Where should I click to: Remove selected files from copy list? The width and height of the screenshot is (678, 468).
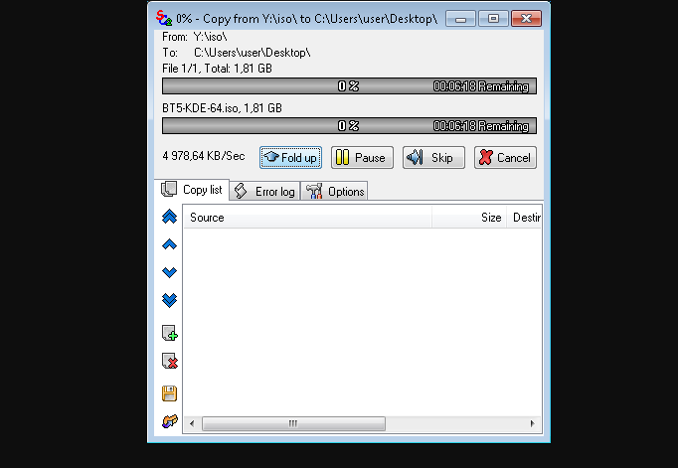pos(169,362)
